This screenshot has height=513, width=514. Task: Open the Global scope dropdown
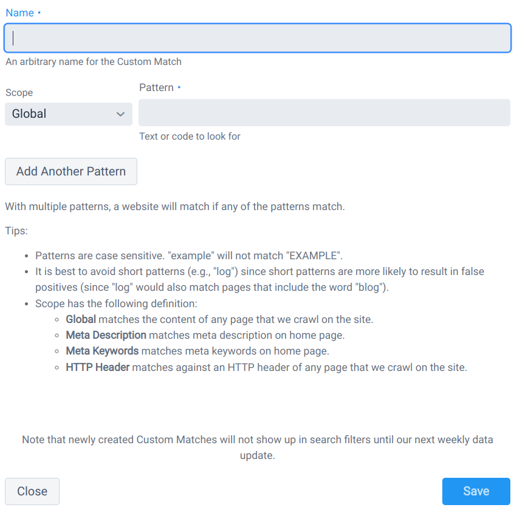pyautogui.click(x=69, y=114)
